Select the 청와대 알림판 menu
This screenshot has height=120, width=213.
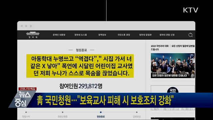(x=145, y=35)
